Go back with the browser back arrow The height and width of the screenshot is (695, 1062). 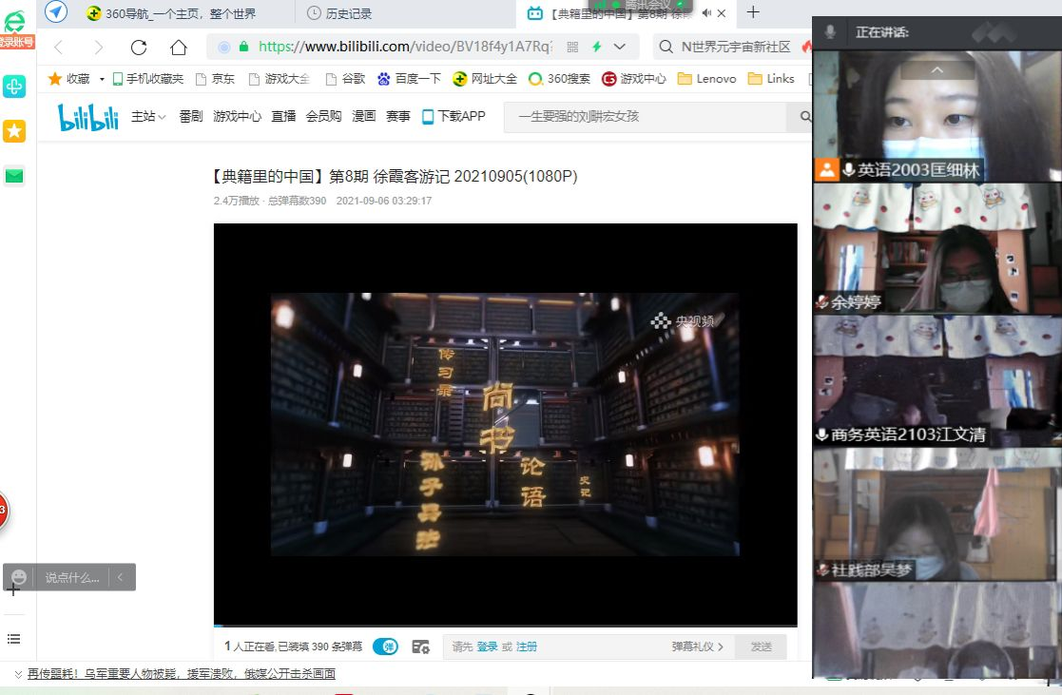coord(58,47)
